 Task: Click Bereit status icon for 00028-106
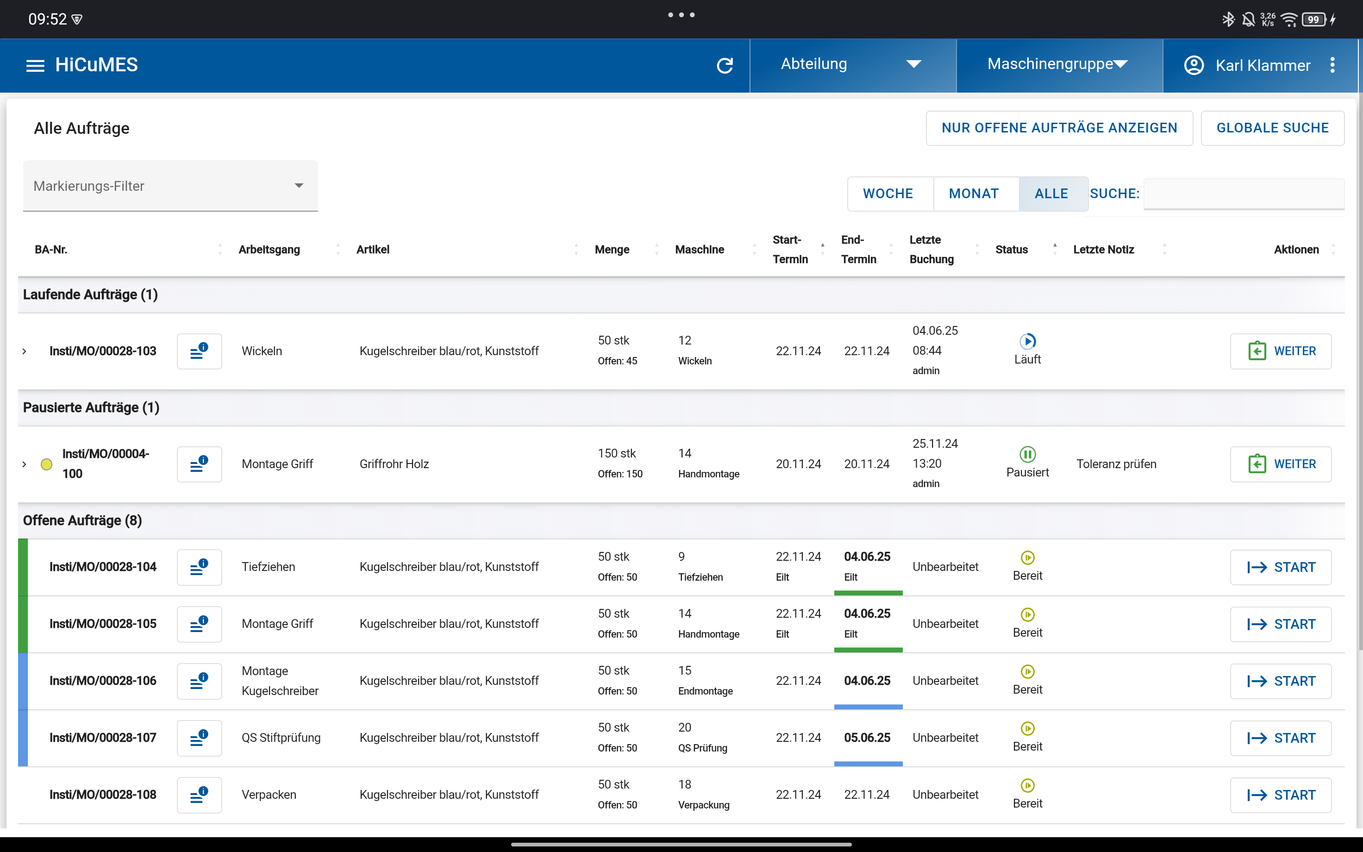[1027, 671]
